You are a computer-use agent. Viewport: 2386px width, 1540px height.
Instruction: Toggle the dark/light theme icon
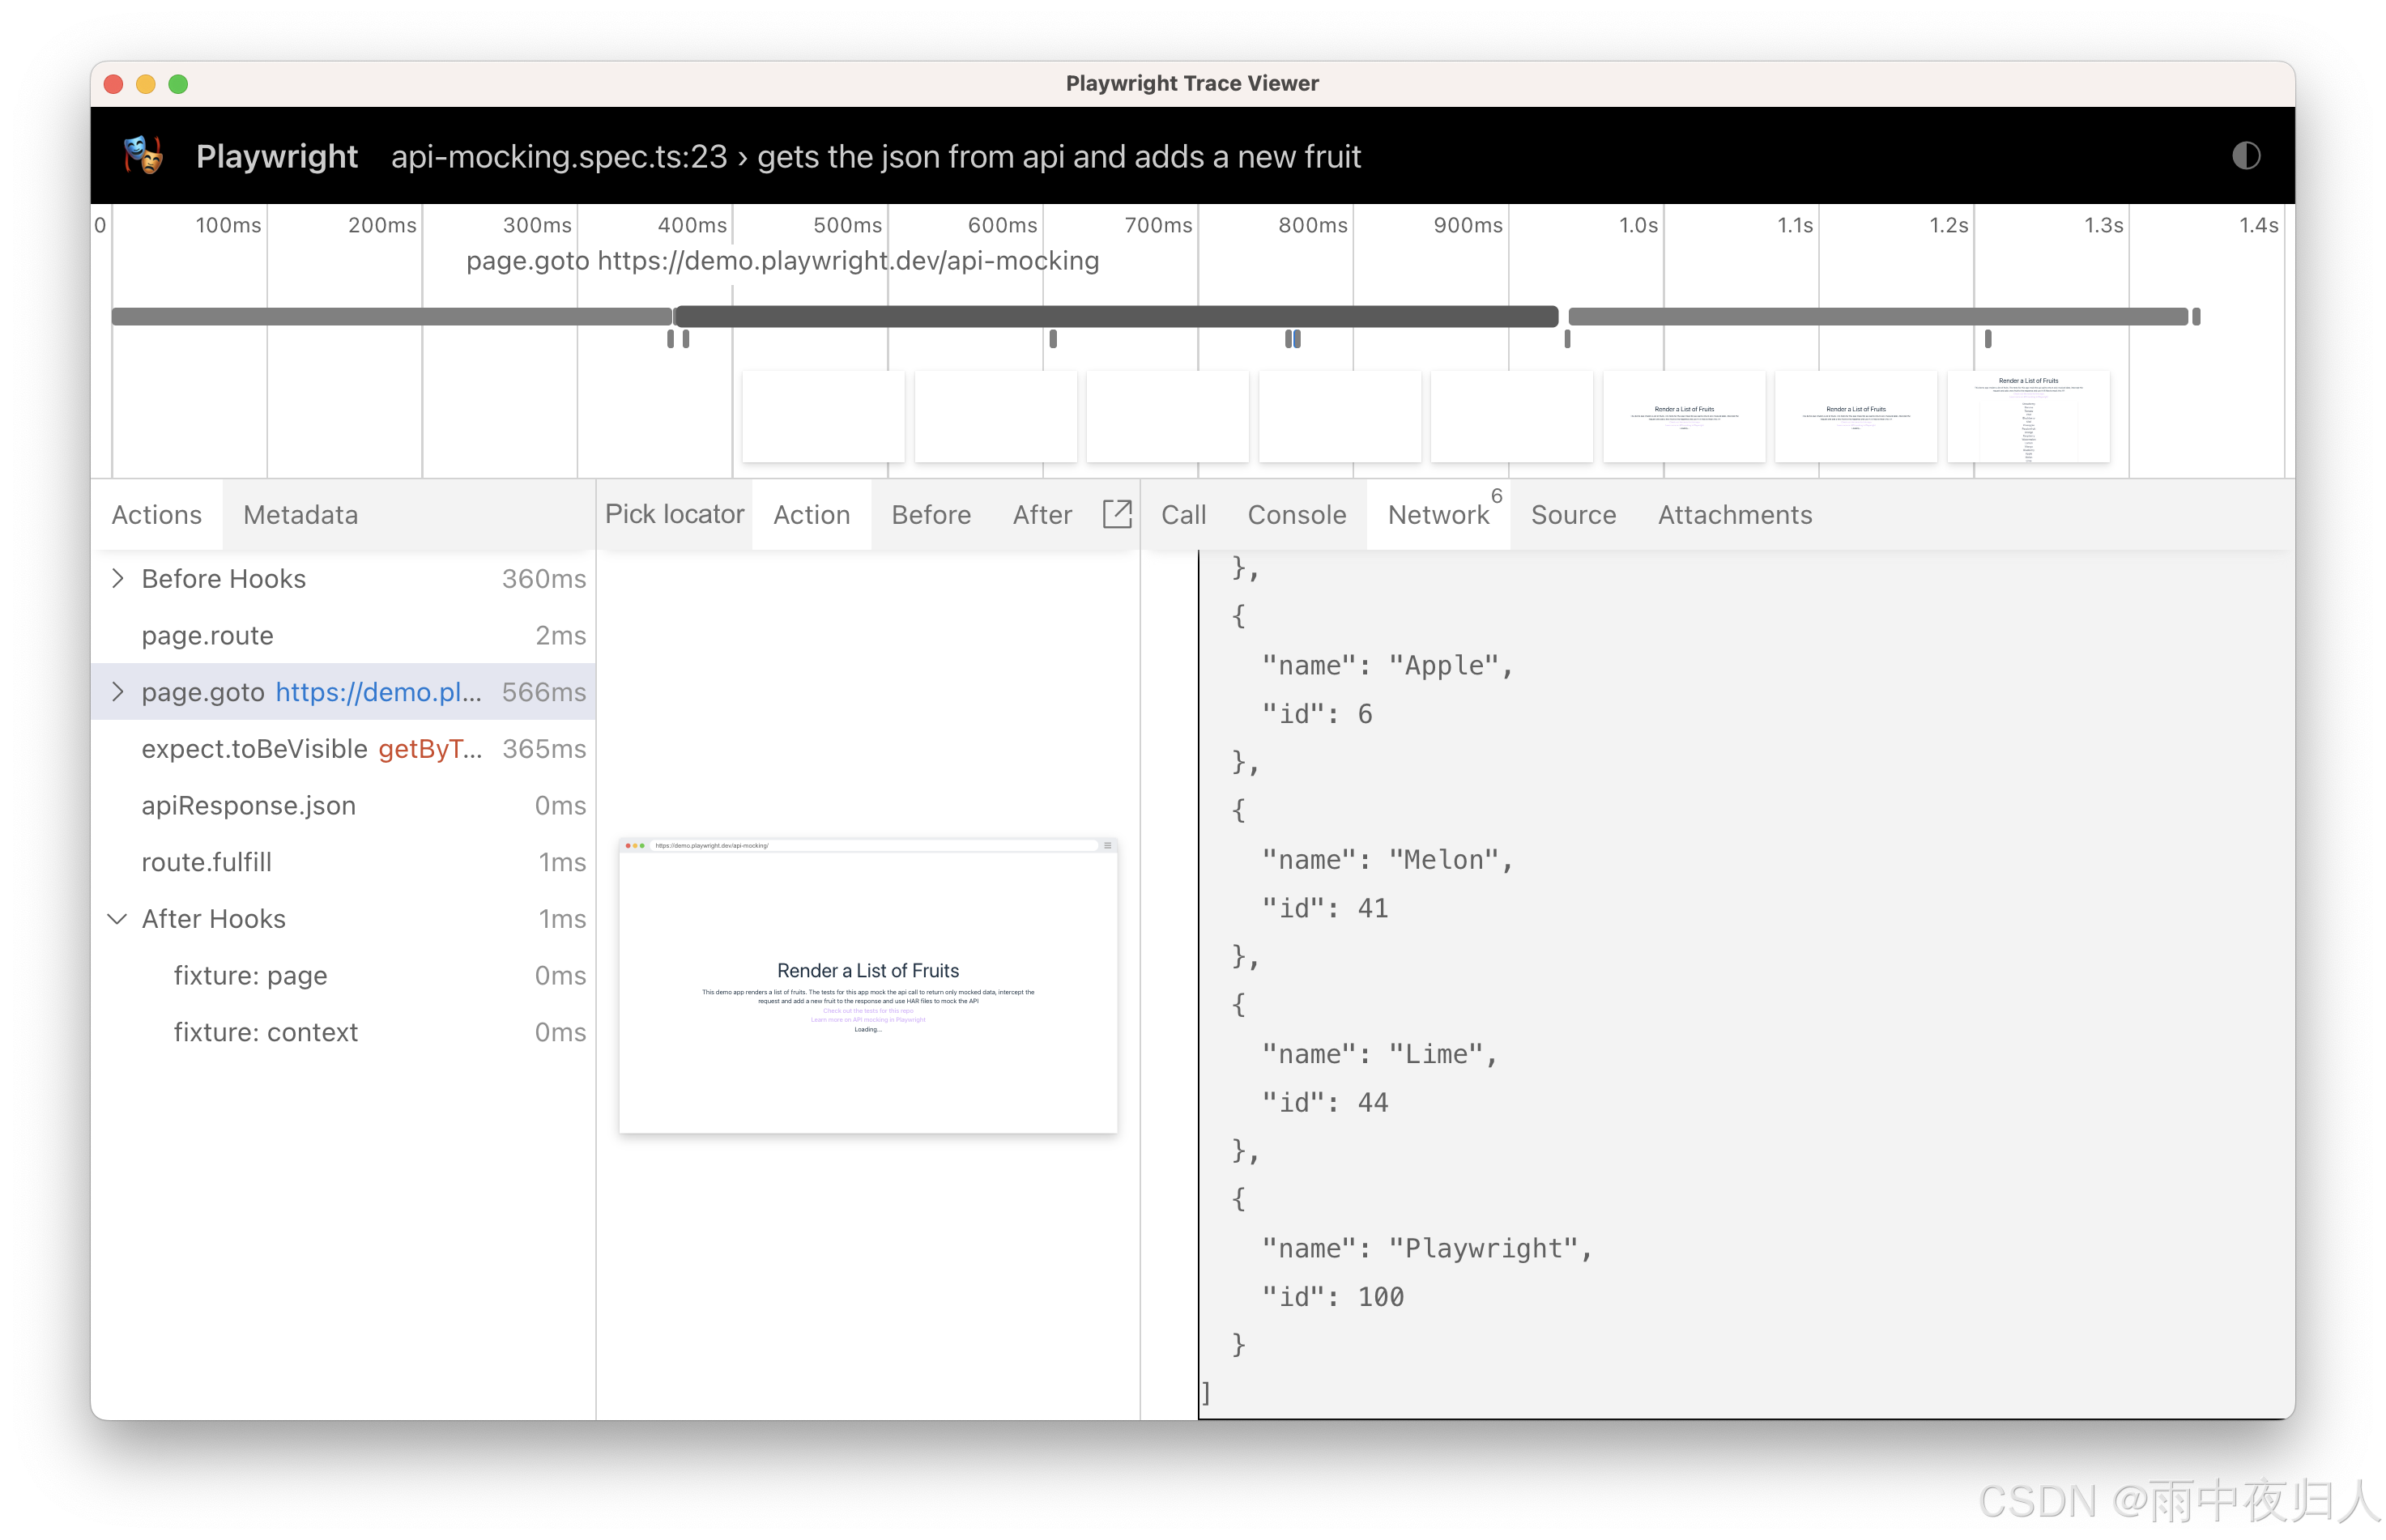tap(2245, 156)
